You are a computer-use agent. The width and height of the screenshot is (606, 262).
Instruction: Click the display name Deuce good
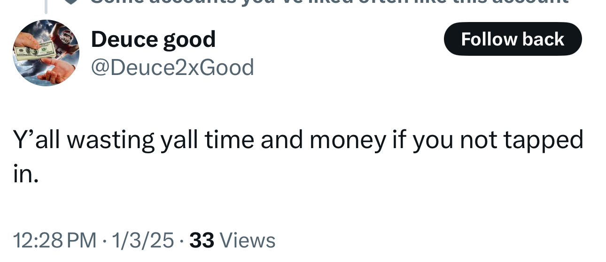(x=153, y=39)
